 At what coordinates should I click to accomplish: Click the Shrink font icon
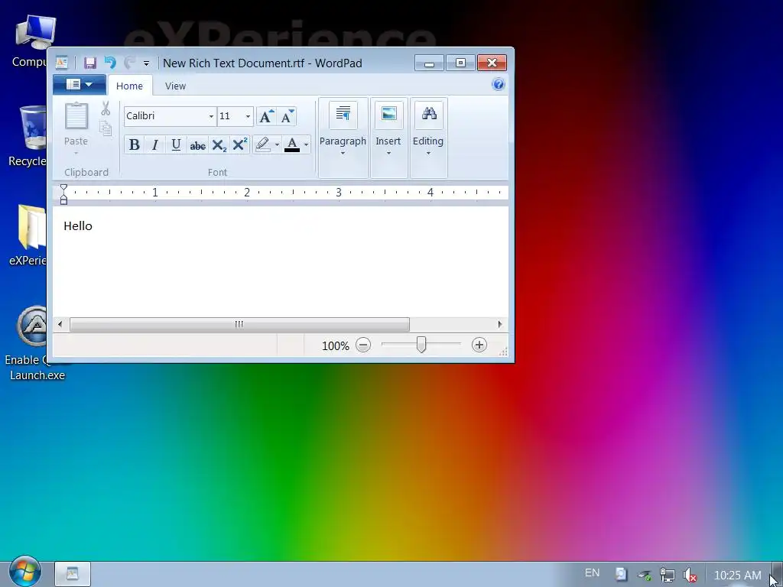(x=287, y=116)
